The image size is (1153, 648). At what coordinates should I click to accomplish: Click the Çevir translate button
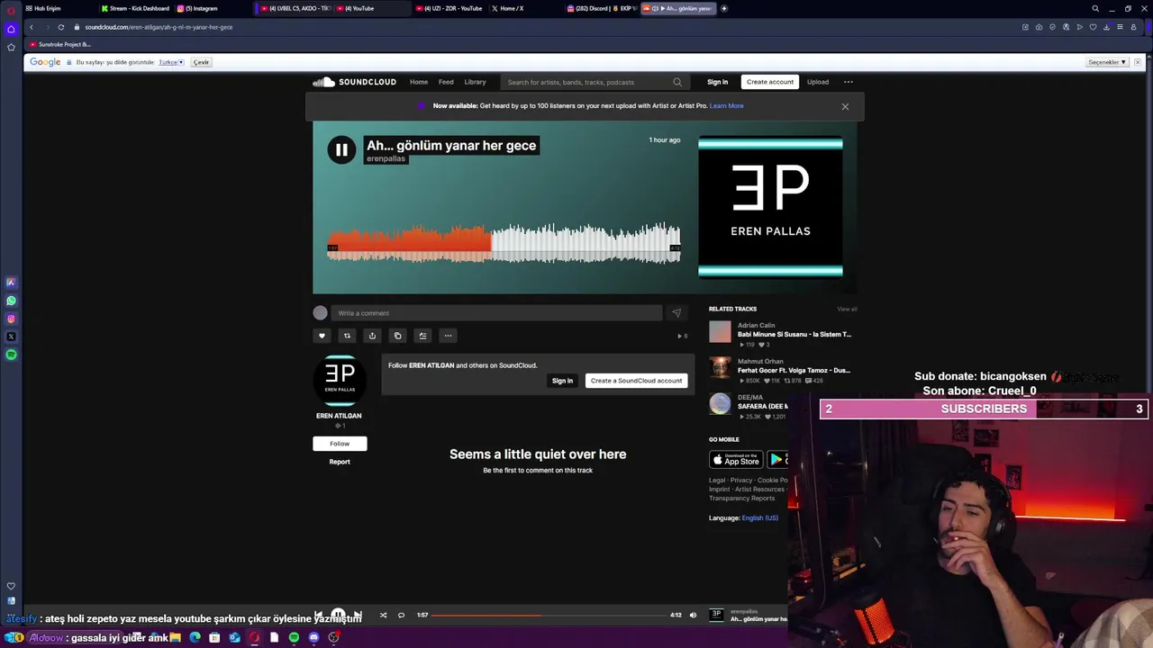tap(202, 62)
